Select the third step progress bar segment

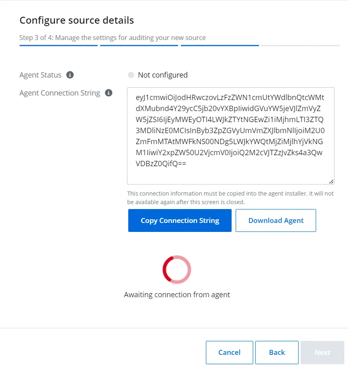click(x=220, y=45)
